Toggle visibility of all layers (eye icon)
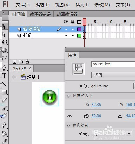Image resolution: width=135 pixels, height=144 pixels. click(x=66, y=22)
